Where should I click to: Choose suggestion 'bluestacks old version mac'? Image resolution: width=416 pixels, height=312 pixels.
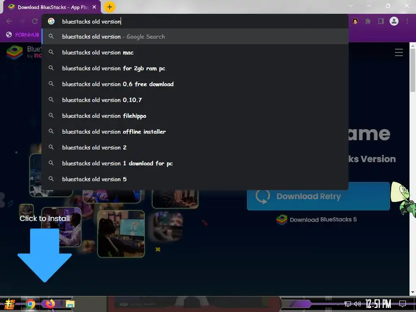pos(195,52)
